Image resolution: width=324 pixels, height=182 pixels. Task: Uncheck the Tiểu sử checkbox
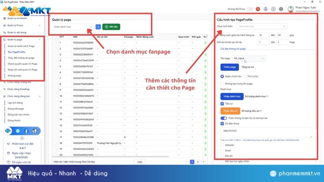click(x=222, y=104)
